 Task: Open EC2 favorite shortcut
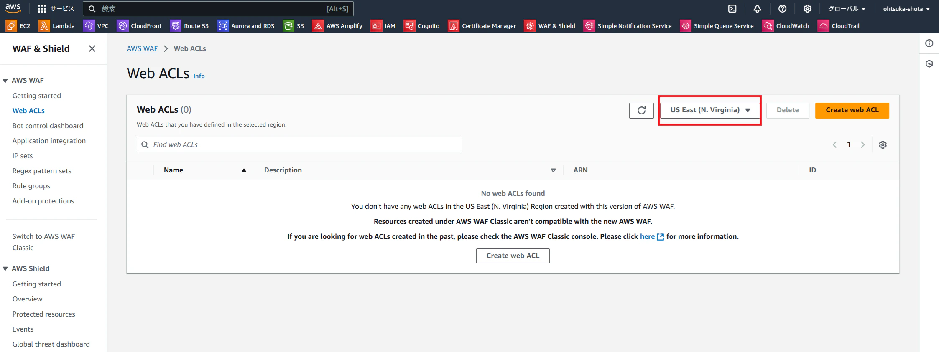coord(18,26)
